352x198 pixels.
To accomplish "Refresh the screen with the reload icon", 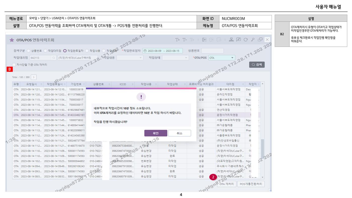I will (245, 40).
